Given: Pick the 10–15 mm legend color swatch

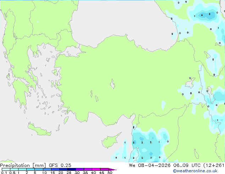Looking at the screenshot, I should pyautogui.click(x=47, y=169).
